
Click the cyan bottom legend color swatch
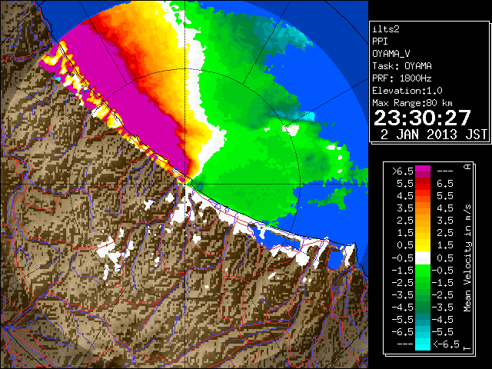point(423,344)
